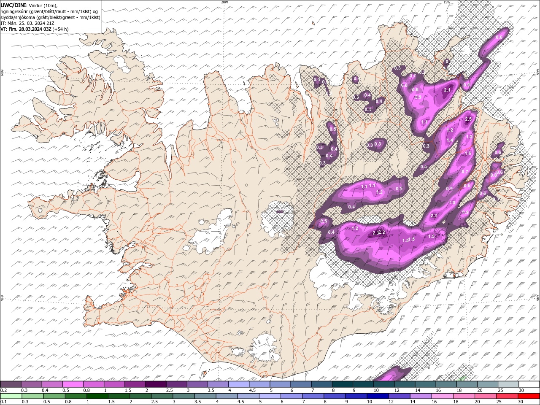Click the purple-row legend swatch starting at 2.5
This screenshot has width=540, height=405.
176,384
